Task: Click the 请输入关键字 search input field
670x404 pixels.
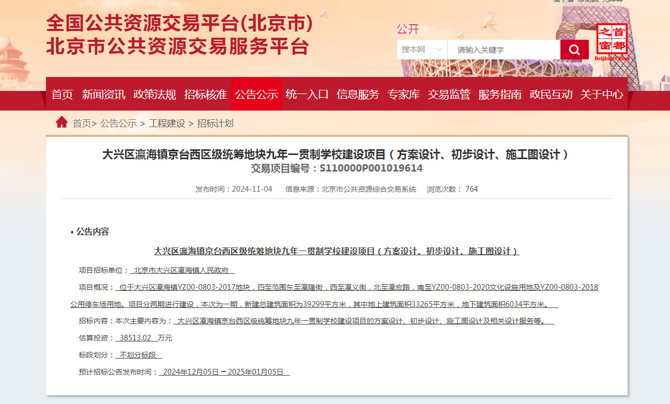Action: pos(504,50)
